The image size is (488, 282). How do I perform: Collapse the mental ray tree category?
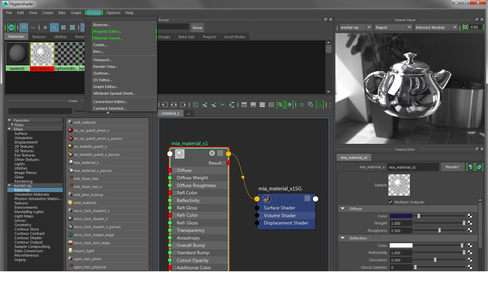pos(10,185)
